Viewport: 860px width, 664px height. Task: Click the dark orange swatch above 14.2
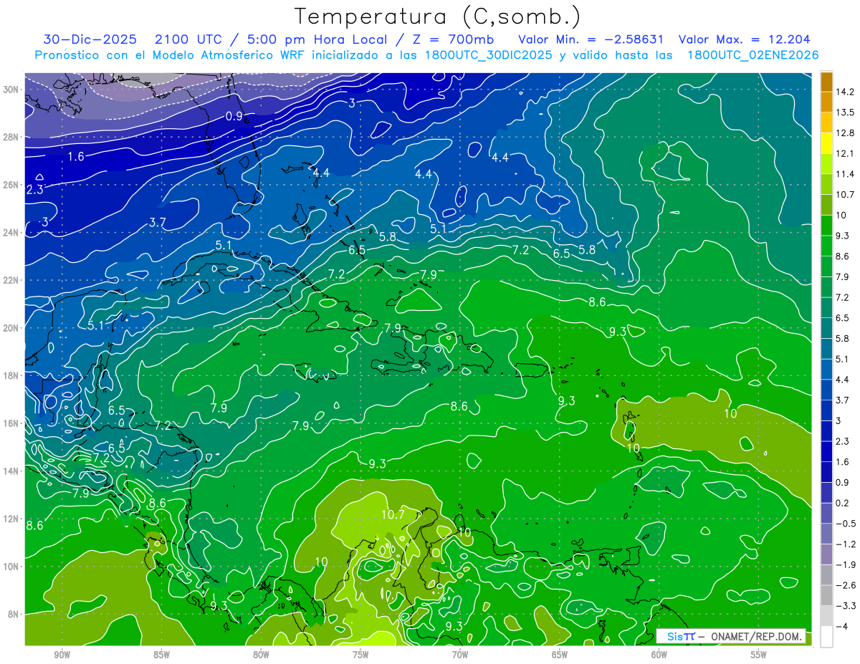coord(826,82)
